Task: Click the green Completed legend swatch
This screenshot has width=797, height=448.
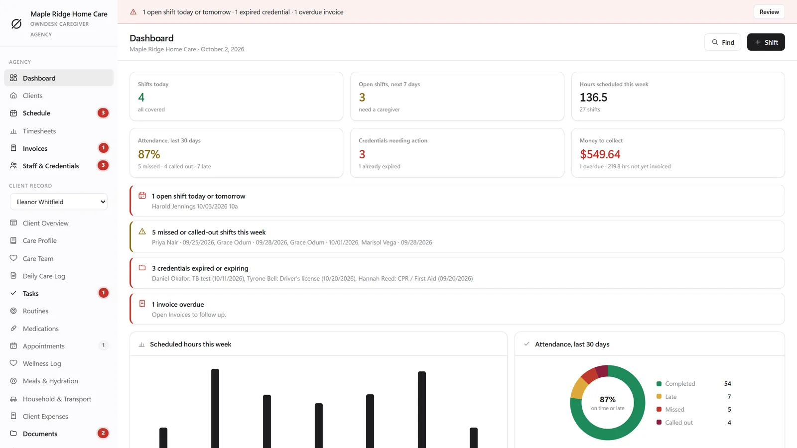Action: pyautogui.click(x=659, y=384)
